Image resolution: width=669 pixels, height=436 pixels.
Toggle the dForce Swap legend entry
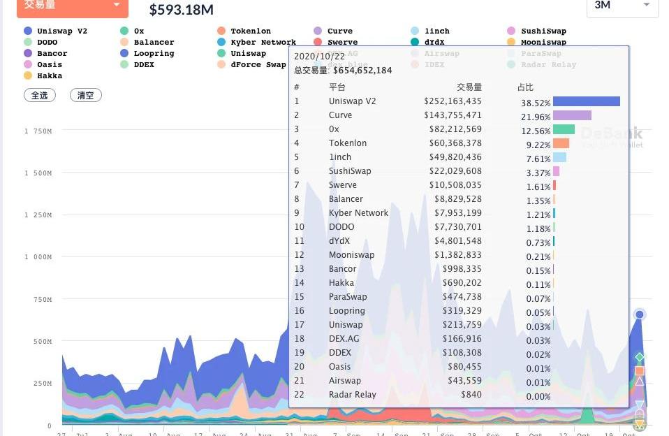coord(258,64)
